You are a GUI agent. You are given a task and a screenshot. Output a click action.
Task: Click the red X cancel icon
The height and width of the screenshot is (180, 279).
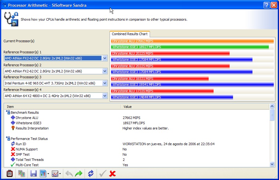click(x=112, y=174)
